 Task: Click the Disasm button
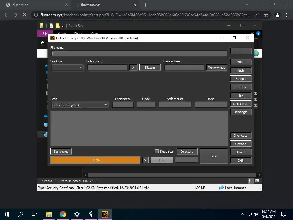(150, 68)
